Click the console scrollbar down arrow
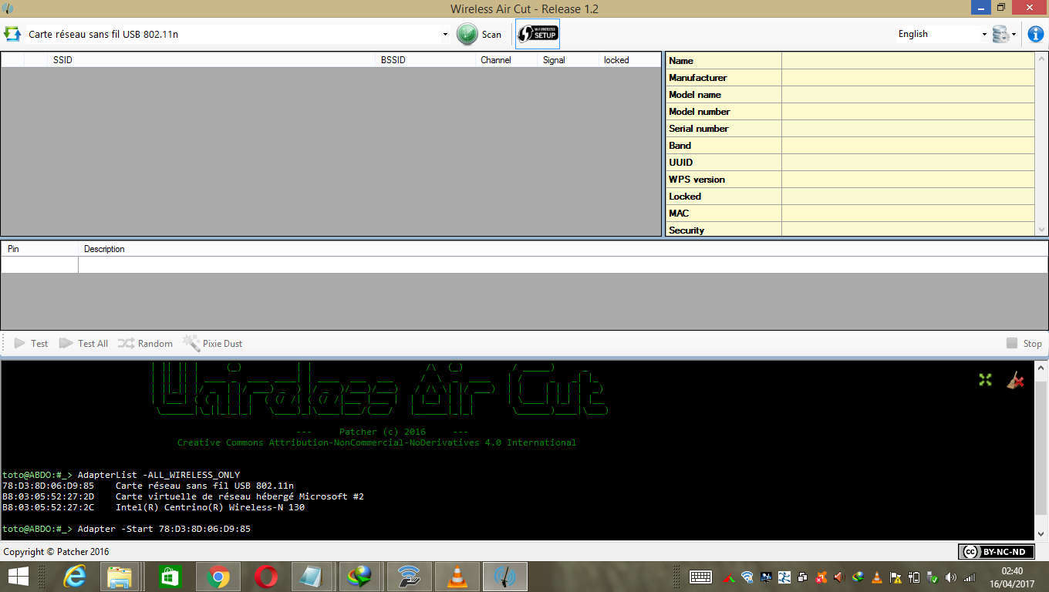The image size is (1049, 592). click(x=1041, y=533)
